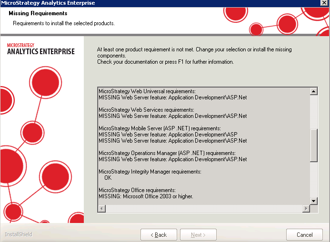Viewport: 330px width, 242px height.
Task: Click the grayed-out Next button
Action: 198,235
